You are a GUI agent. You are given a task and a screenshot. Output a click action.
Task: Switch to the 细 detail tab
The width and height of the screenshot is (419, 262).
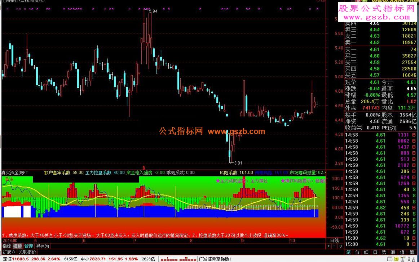366,252
